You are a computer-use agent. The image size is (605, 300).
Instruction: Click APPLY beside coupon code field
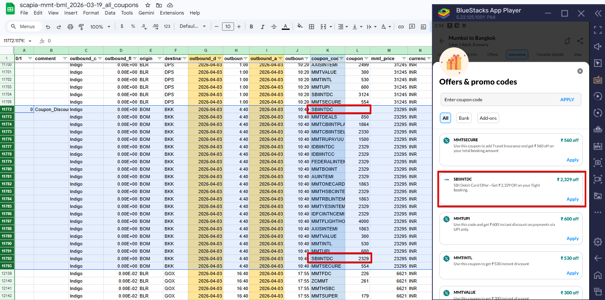pos(567,99)
